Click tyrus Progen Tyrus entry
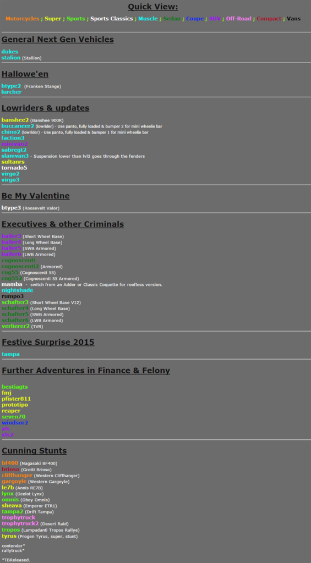The image size is (311, 563). point(40,536)
